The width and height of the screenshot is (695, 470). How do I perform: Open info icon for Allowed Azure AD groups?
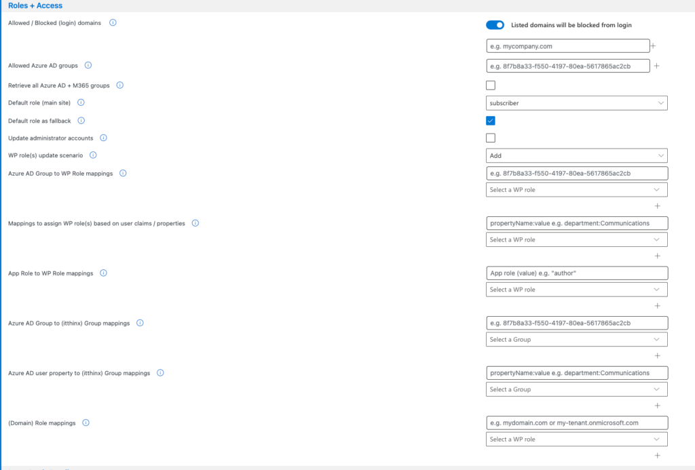click(88, 65)
